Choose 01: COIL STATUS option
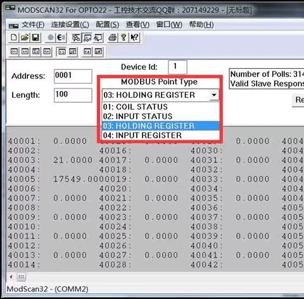The height and width of the screenshot is (299, 304). click(x=161, y=107)
